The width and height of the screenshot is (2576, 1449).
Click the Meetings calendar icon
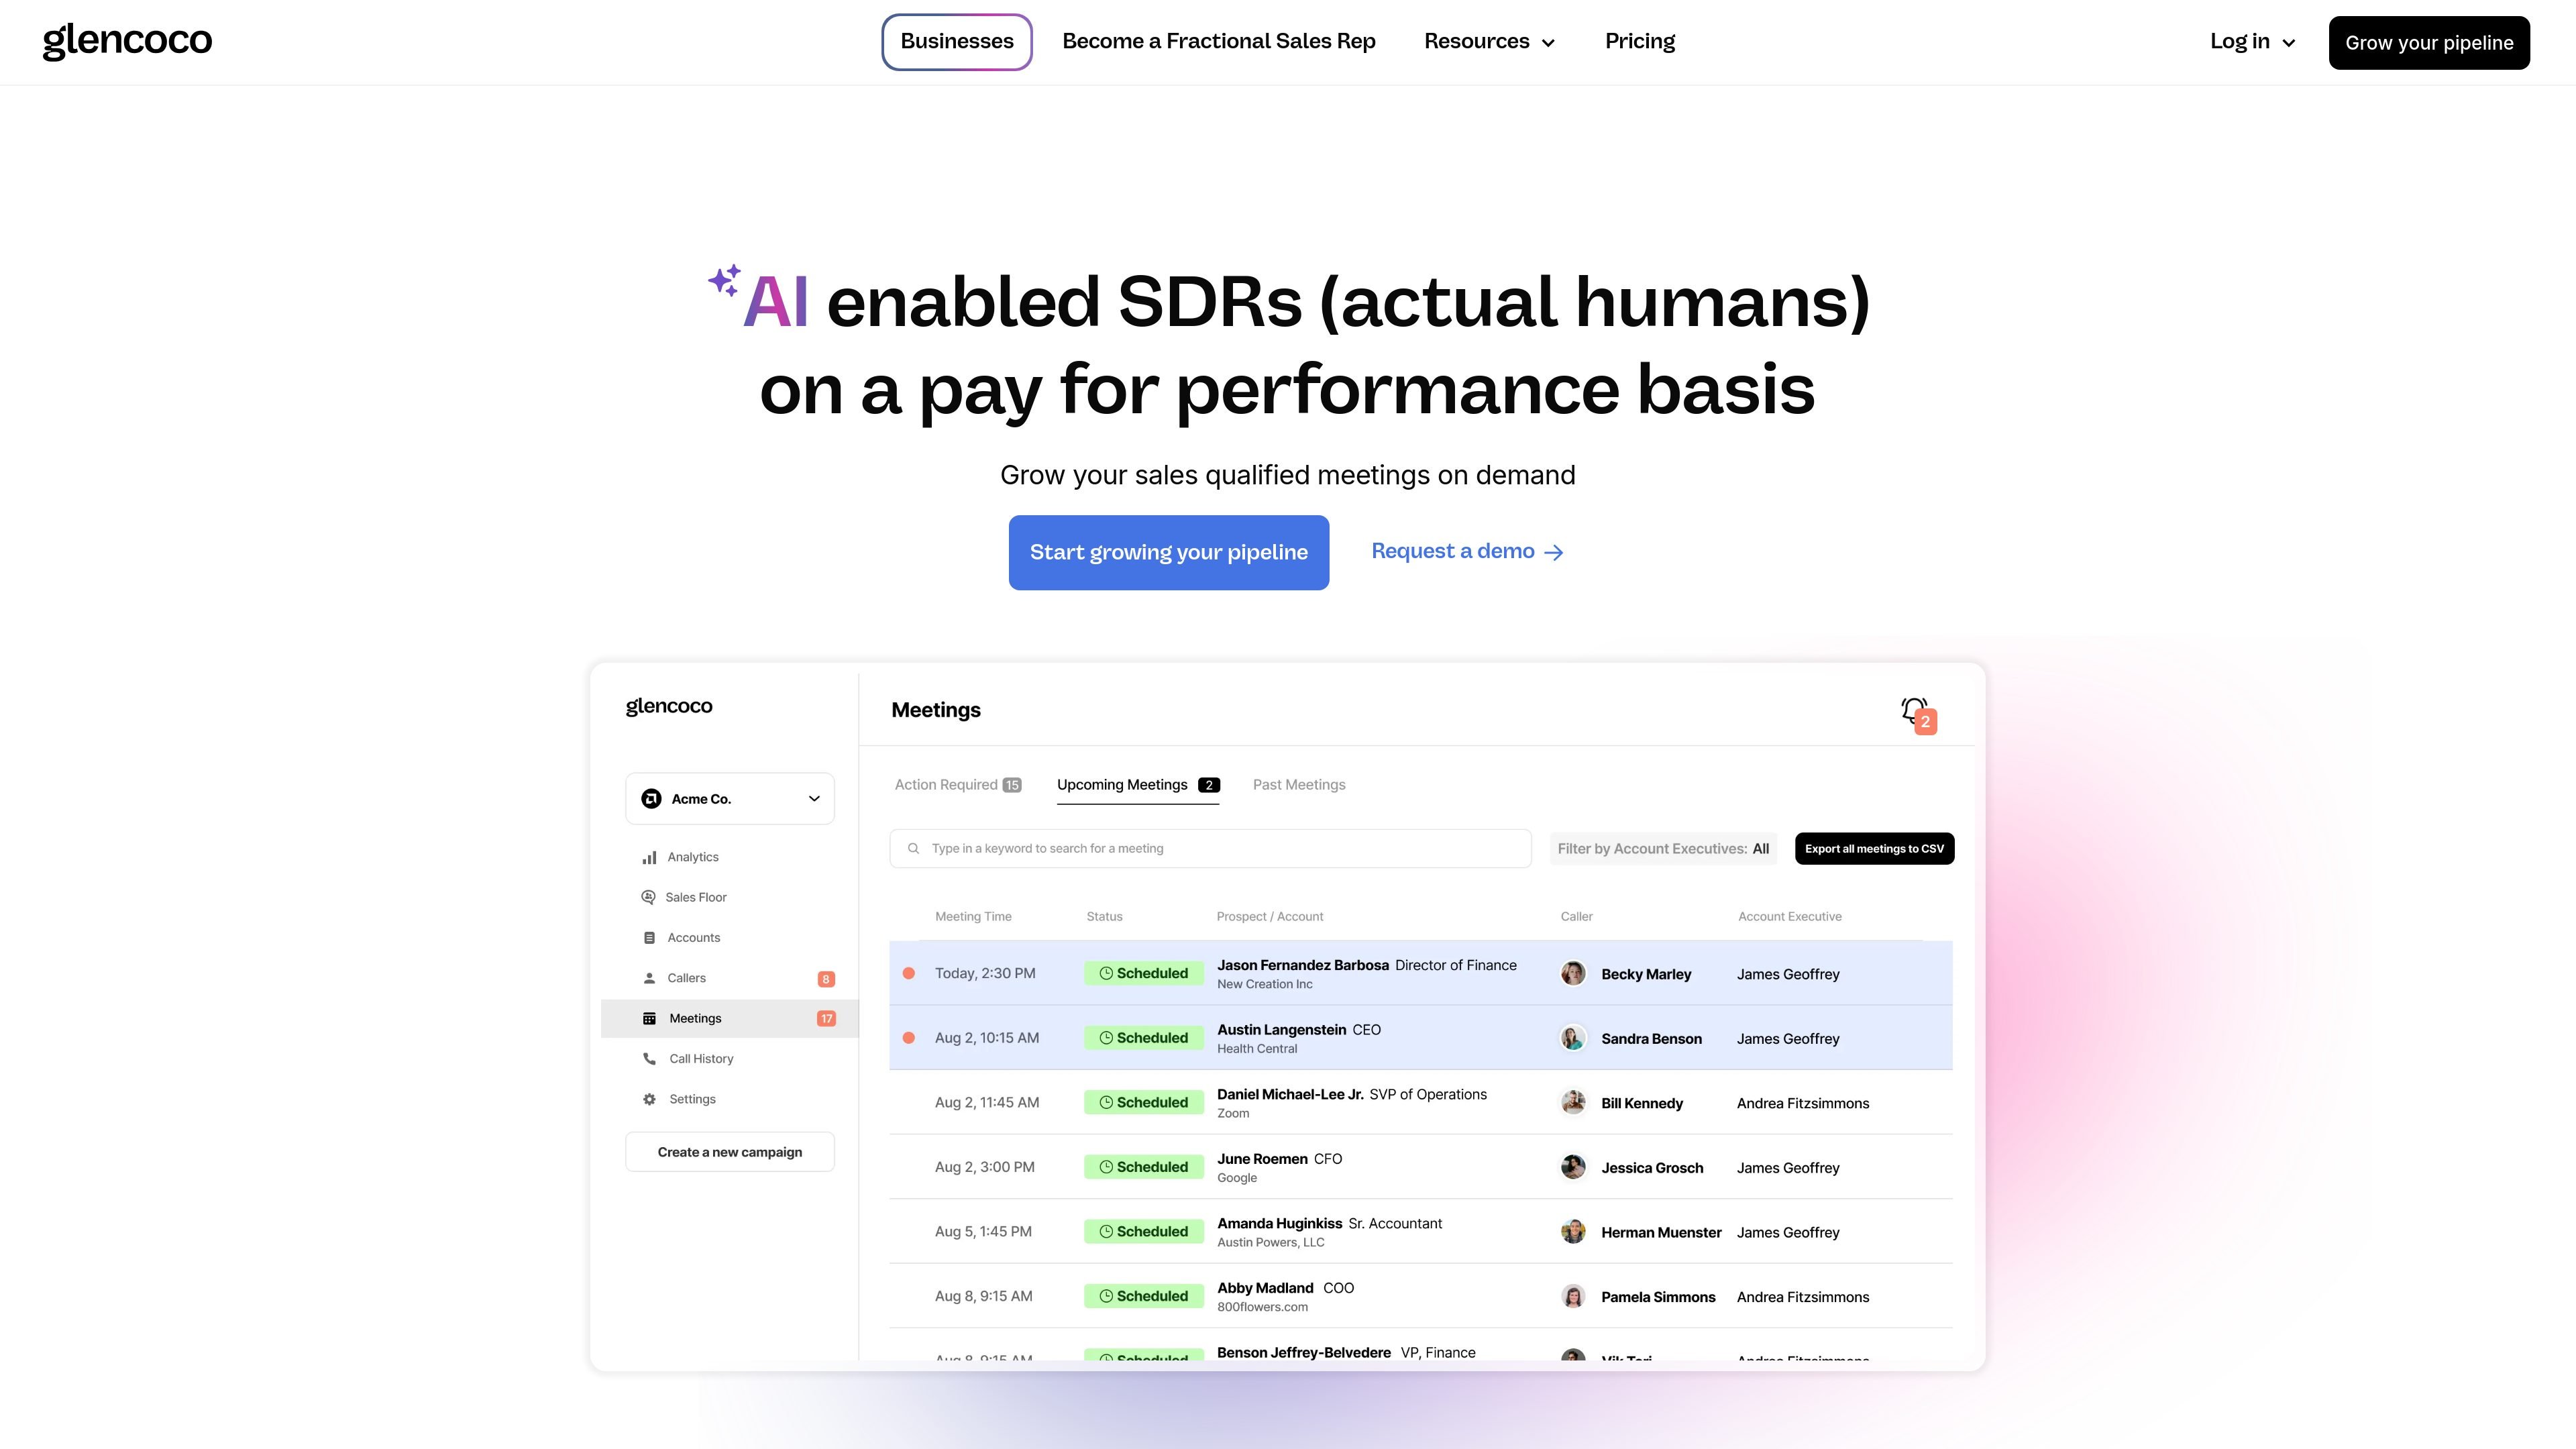[649, 1018]
